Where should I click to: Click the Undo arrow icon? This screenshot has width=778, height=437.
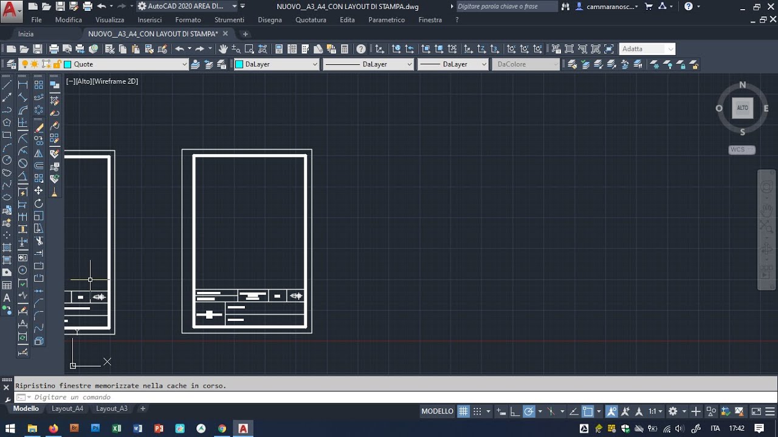click(x=179, y=49)
